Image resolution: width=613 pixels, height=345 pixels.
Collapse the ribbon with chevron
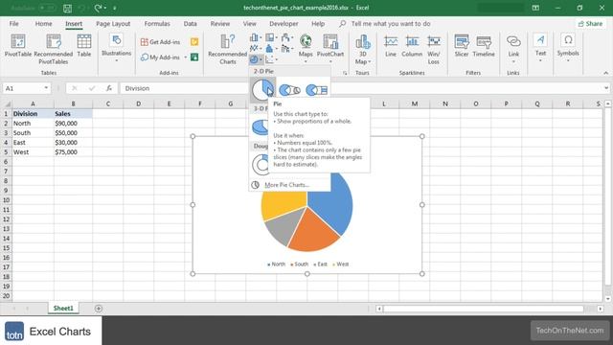(x=605, y=73)
